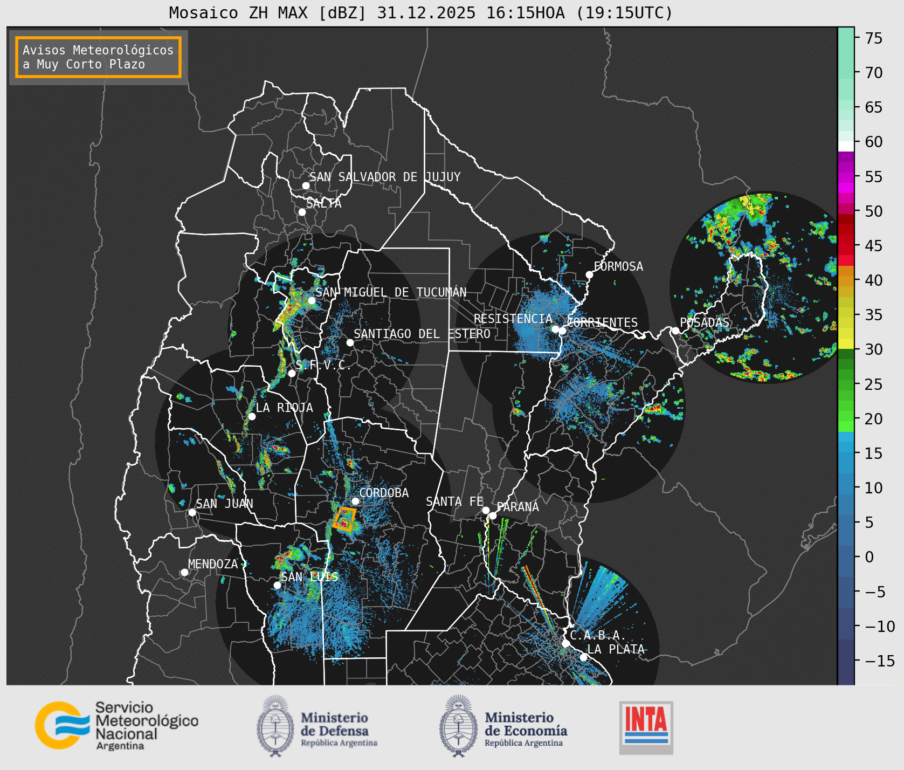This screenshot has width=904, height=770.
Task: Click the Mendoza city dot
Action: [184, 572]
